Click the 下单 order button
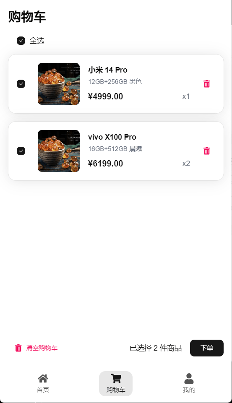The height and width of the screenshot is (403, 232). tap(207, 348)
